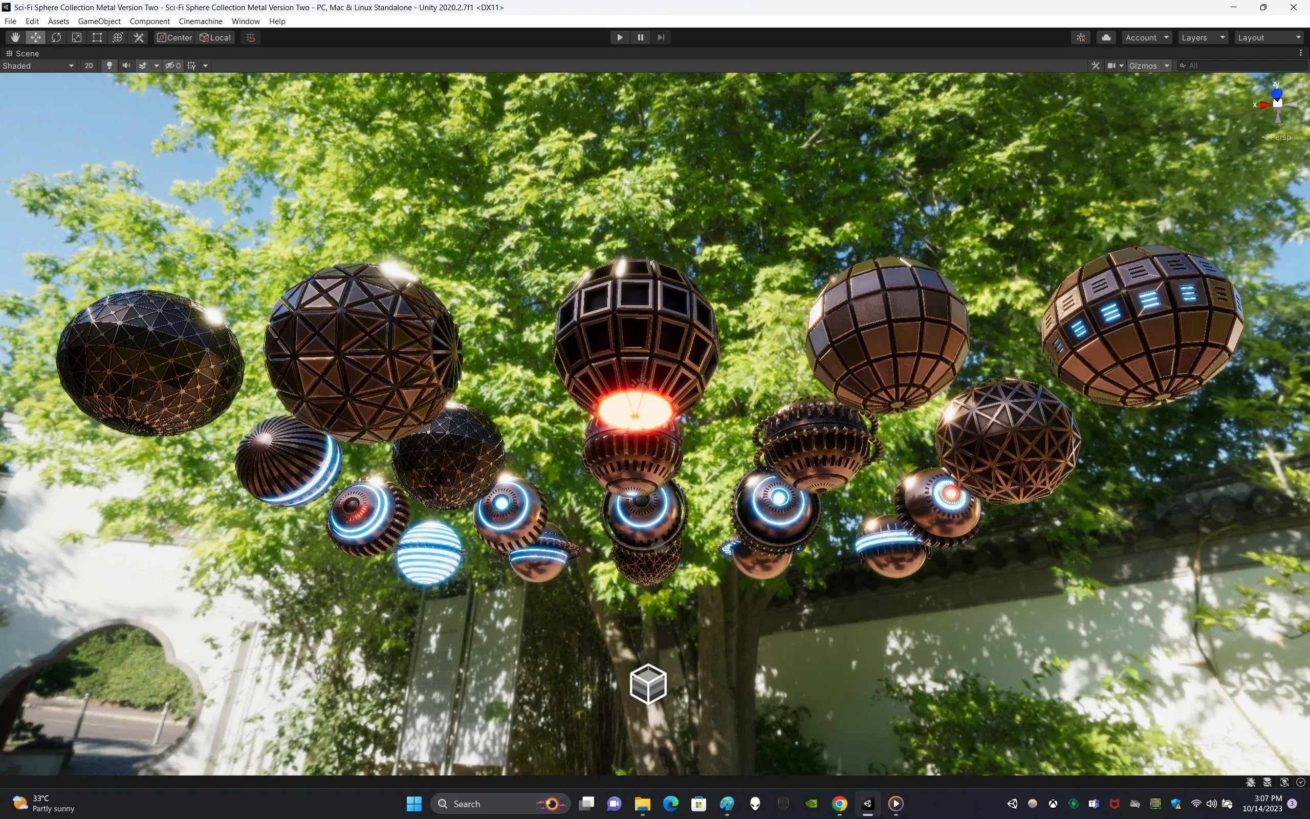This screenshot has width=1310, height=819.
Task: Select the Rotate tool
Action: (56, 37)
